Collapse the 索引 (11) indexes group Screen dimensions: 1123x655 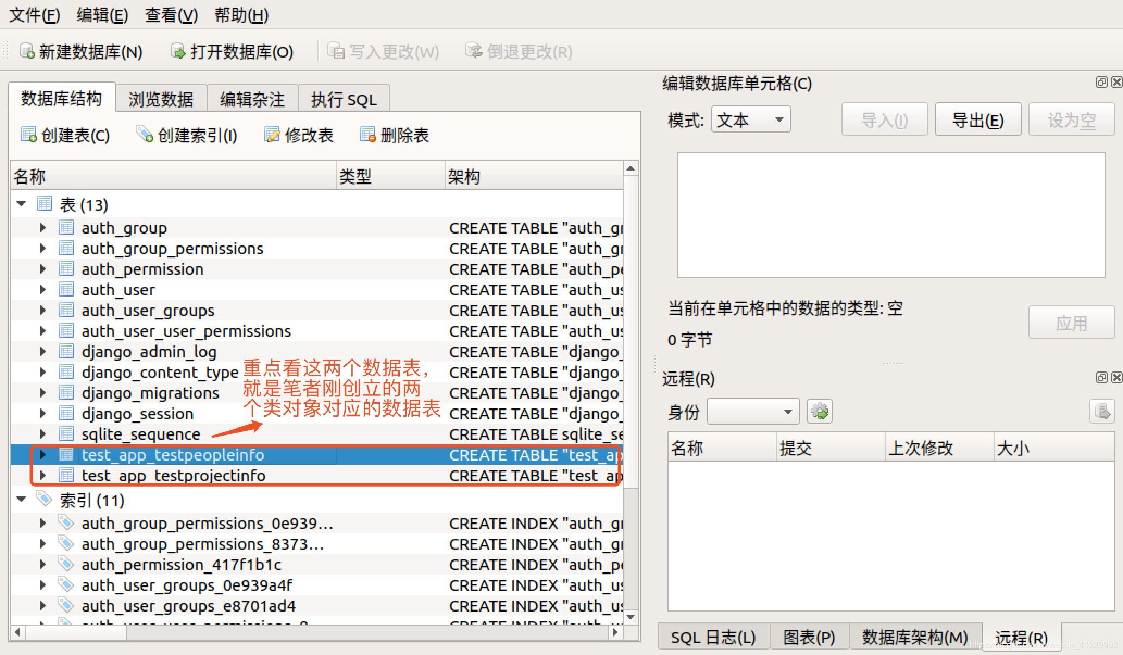click(x=22, y=499)
